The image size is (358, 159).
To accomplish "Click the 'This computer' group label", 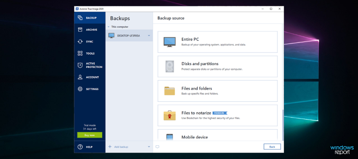I will click(x=120, y=27).
